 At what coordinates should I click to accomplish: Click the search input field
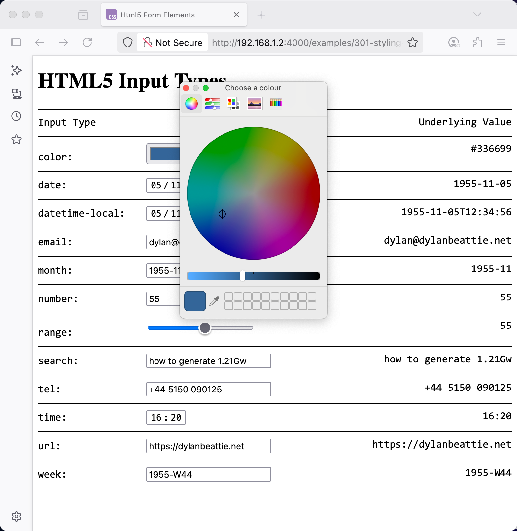[x=209, y=361]
